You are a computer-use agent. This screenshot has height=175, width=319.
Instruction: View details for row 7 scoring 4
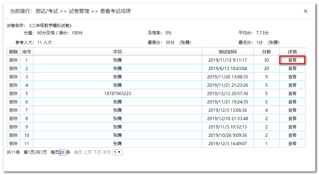[x=292, y=110]
